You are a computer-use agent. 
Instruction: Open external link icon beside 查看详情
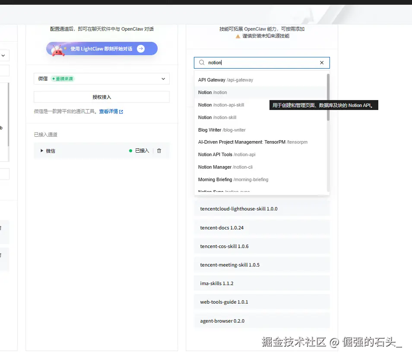(x=121, y=112)
